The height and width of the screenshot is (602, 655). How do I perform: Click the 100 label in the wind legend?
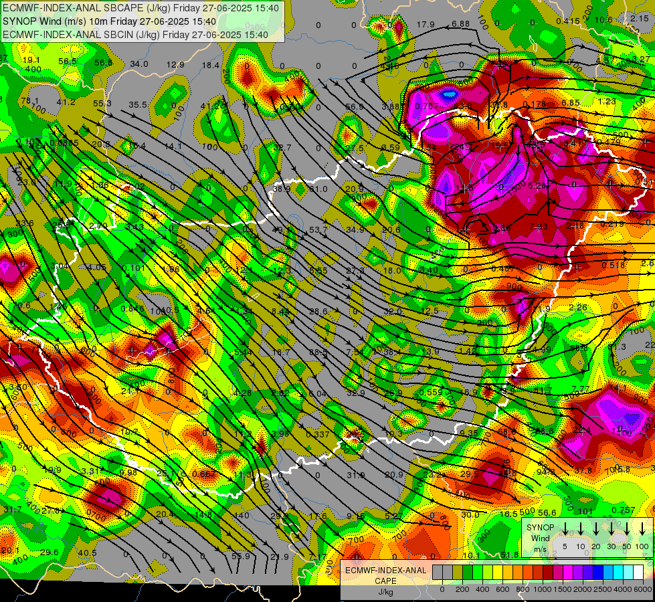click(x=642, y=547)
